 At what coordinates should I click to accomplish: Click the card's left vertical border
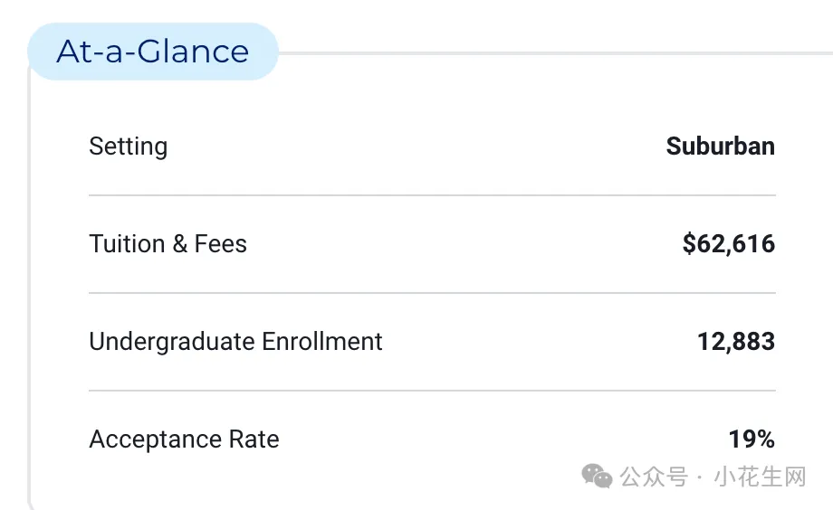coord(29,287)
